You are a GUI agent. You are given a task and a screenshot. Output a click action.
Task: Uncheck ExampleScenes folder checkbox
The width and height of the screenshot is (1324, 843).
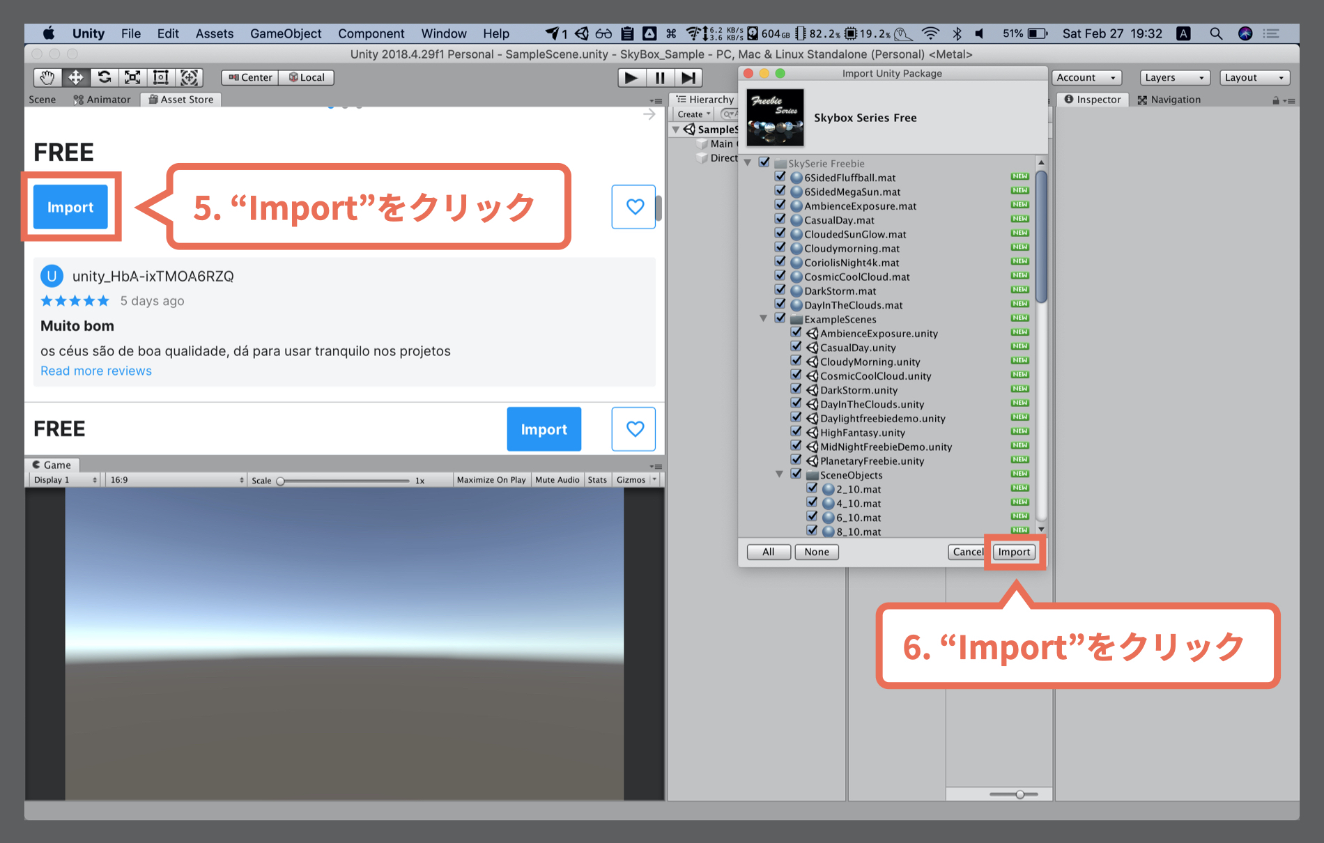point(780,318)
